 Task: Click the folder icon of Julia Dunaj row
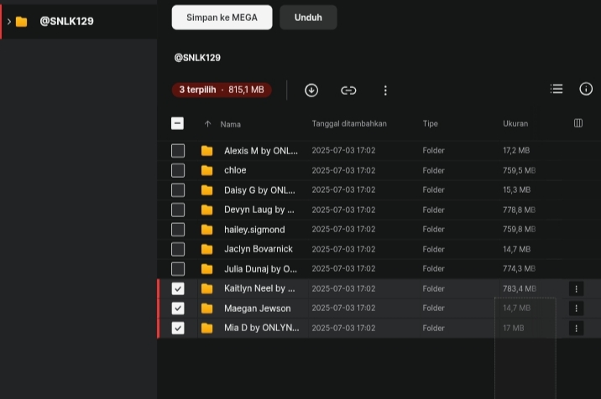[x=207, y=269]
